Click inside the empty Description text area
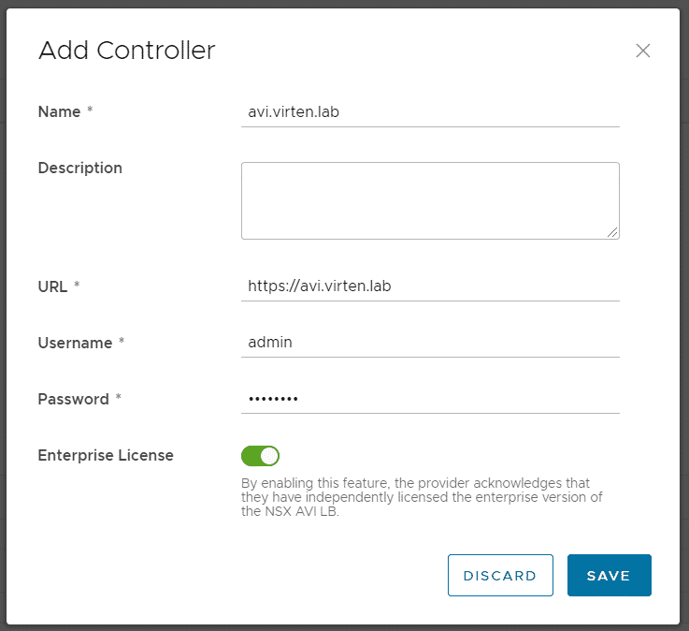 click(430, 200)
